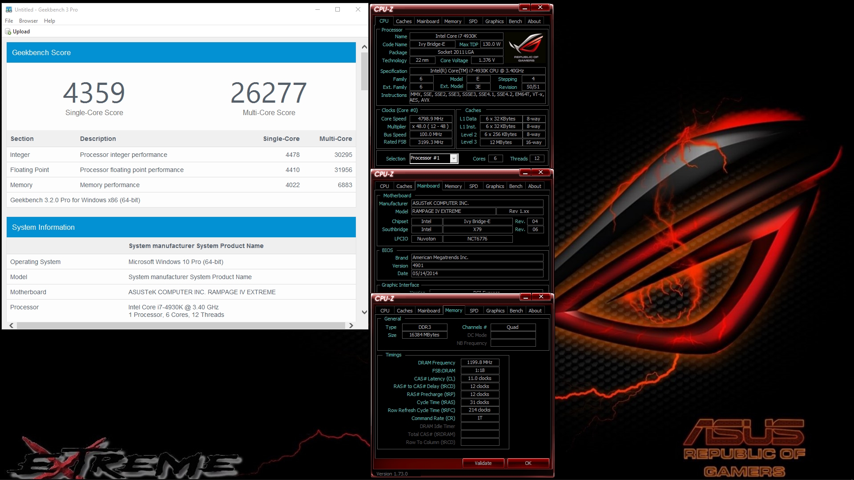Switch to Caches tab in top CPU-Z window
854x480 pixels.
[x=403, y=21]
